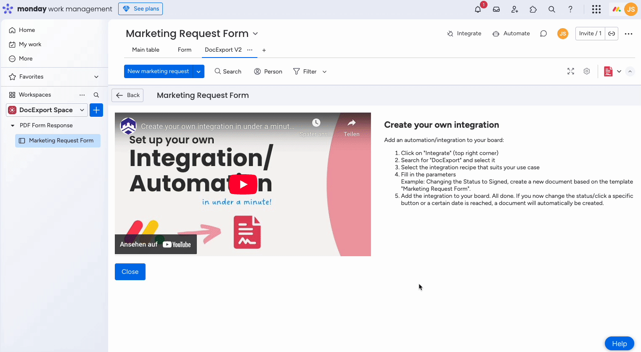This screenshot has width=641, height=352.
Task: Open the DocExport Space workspace selector
Action: pyautogui.click(x=47, y=110)
